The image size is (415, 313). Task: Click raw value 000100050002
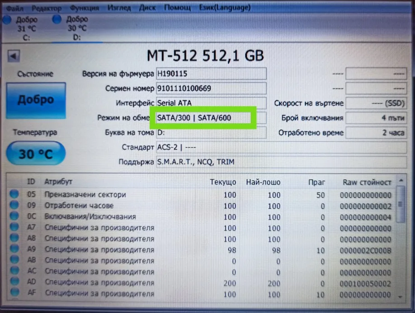pos(366,284)
